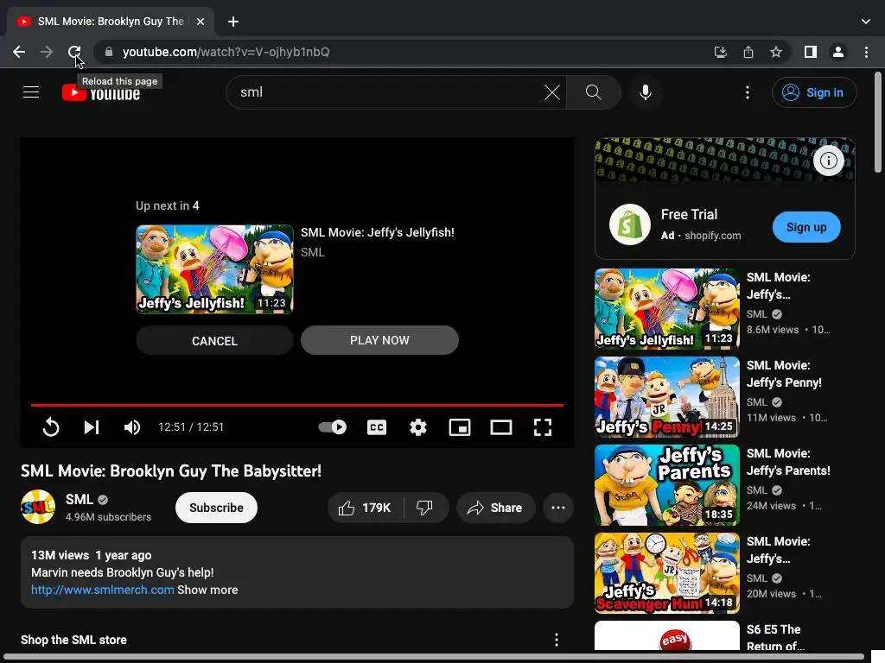
Task: Click the share page icon in address bar
Action: tap(748, 52)
